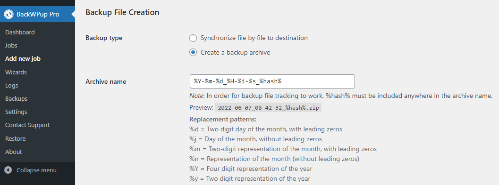Click the Collapse menu text

point(37,170)
